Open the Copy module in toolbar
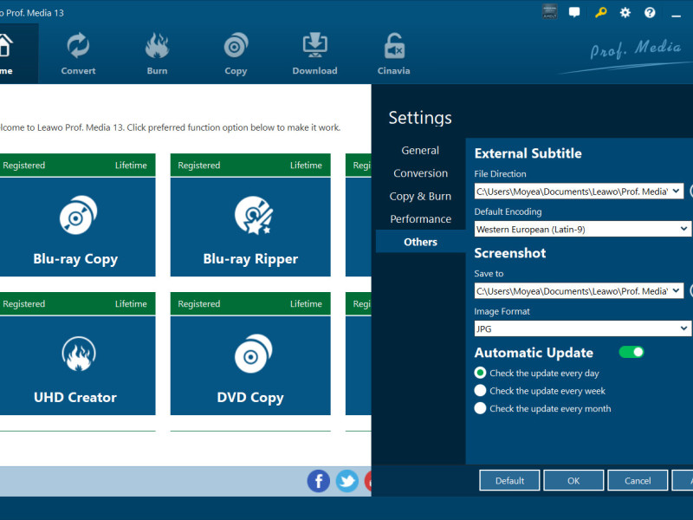 click(236, 54)
